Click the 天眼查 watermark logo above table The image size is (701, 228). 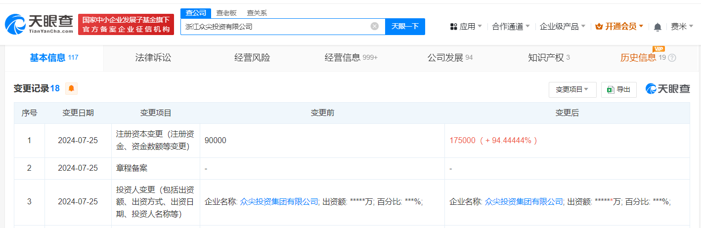pos(668,89)
